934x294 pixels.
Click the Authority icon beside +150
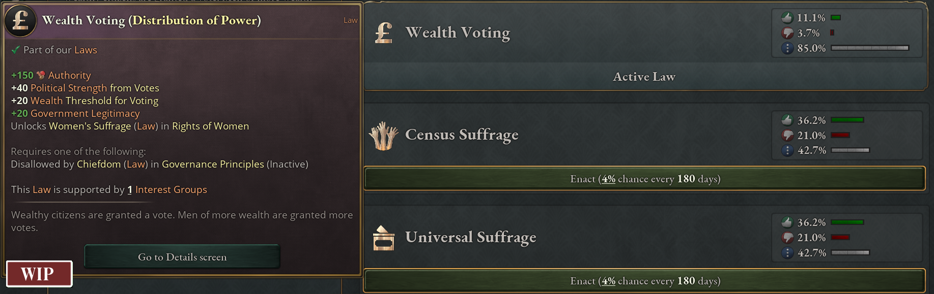coord(41,75)
